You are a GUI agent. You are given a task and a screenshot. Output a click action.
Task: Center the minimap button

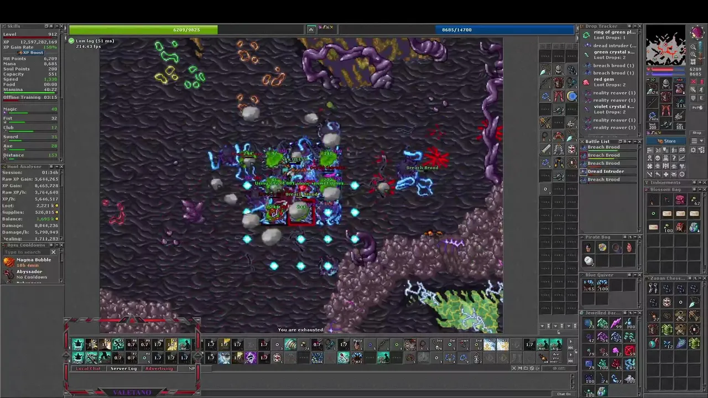pyautogui.click(x=693, y=62)
